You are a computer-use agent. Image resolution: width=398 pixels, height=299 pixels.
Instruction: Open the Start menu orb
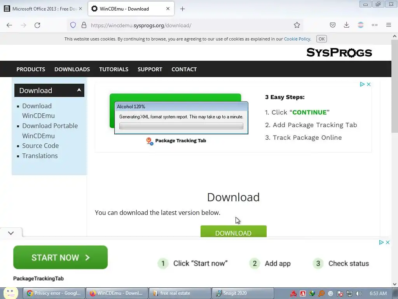pyautogui.click(x=10, y=293)
